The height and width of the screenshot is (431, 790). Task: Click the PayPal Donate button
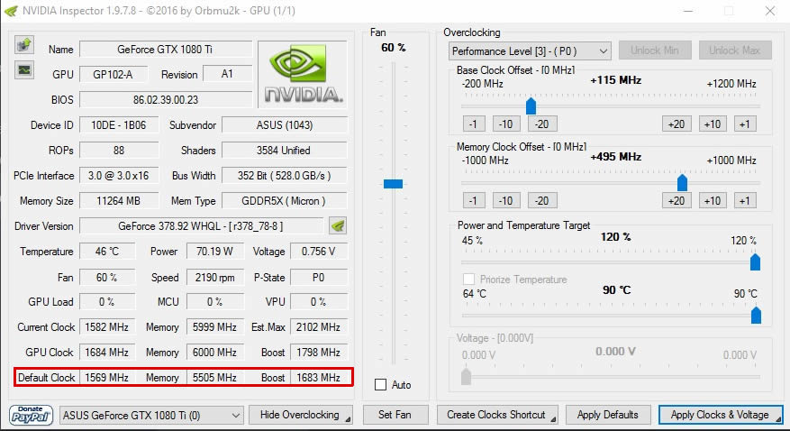[x=31, y=415]
